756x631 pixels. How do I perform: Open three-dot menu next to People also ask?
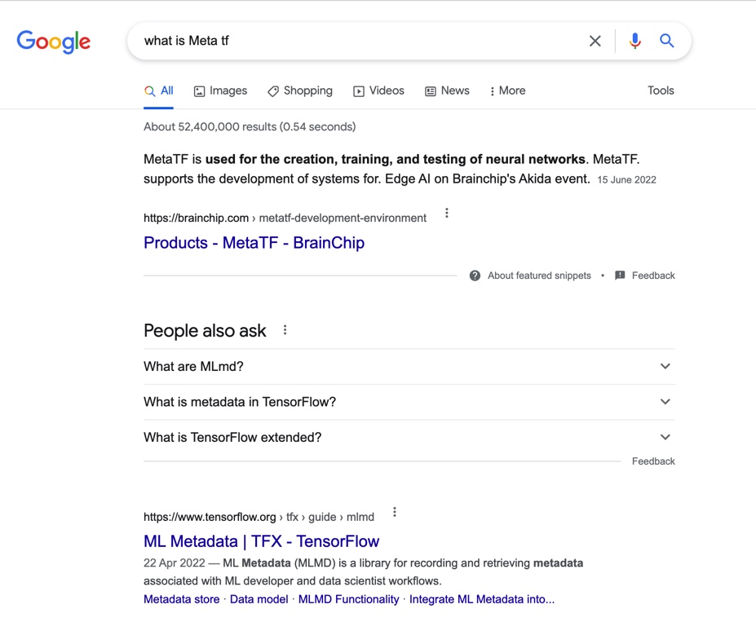pyautogui.click(x=285, y=330)
